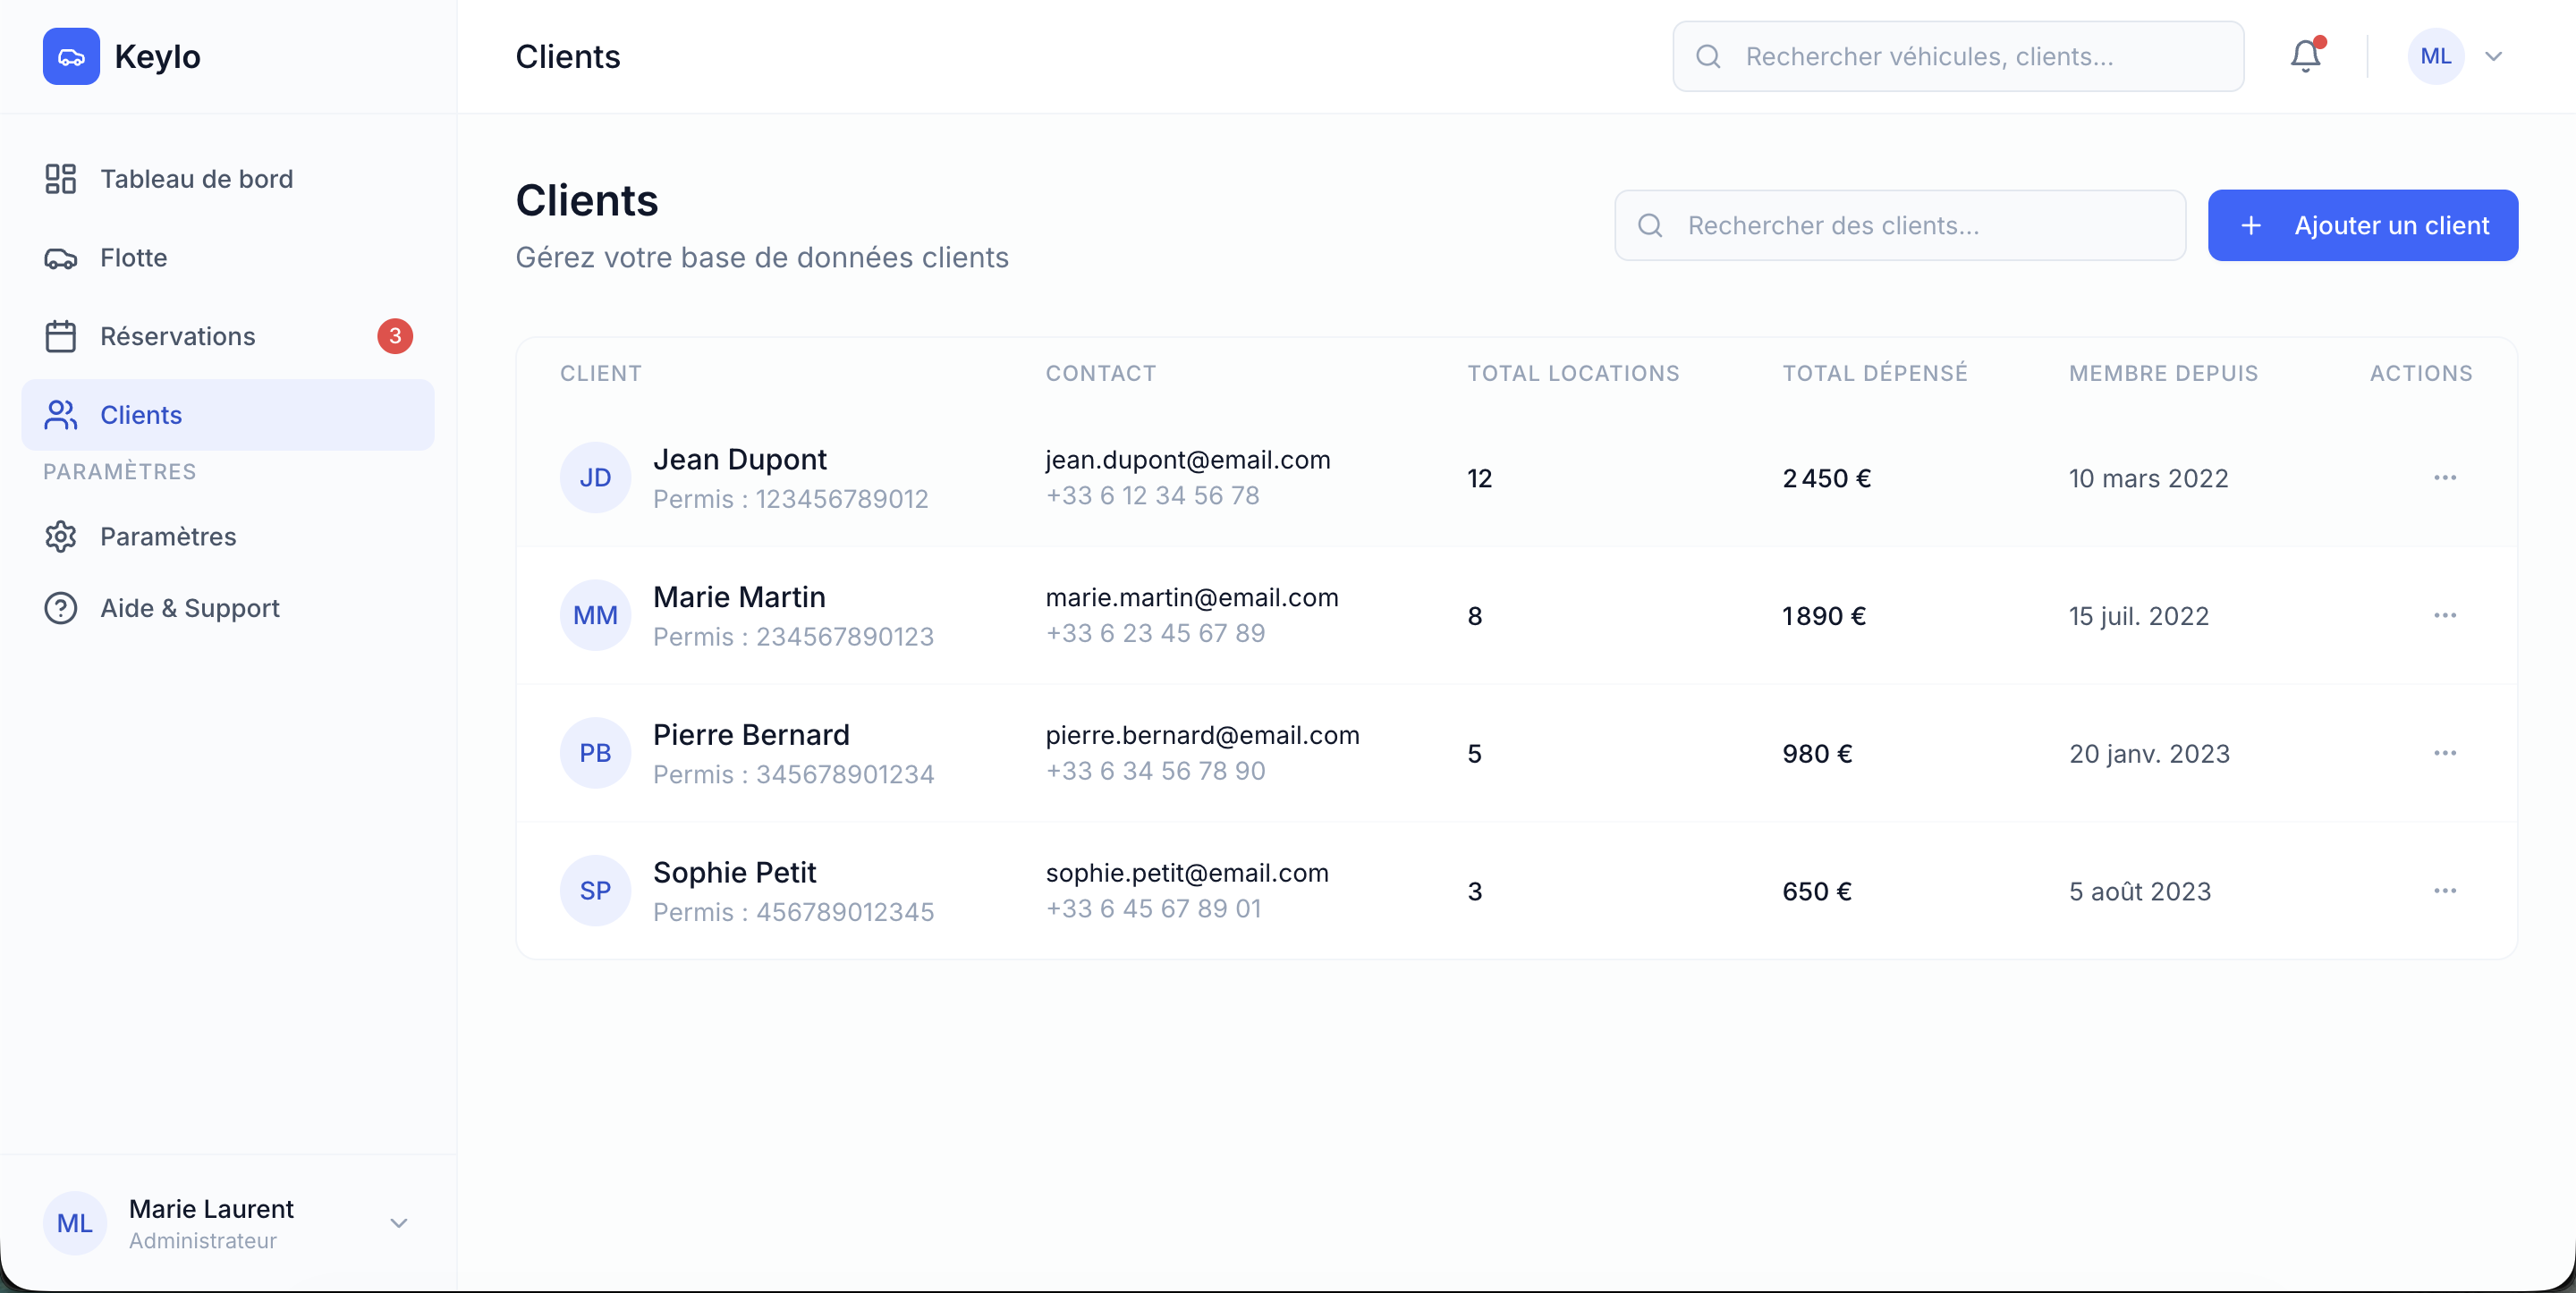Click the Aide & Support question mark icon

(61, 608)
